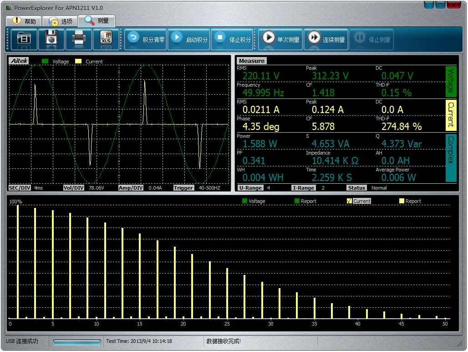Export data with the XLS icon
Image resolution: width=468 pixels, height=352 pixels.
click(x=106, y=39)
